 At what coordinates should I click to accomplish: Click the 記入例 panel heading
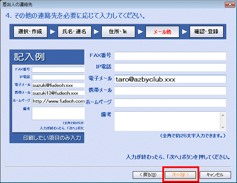[x=29, y=57]
